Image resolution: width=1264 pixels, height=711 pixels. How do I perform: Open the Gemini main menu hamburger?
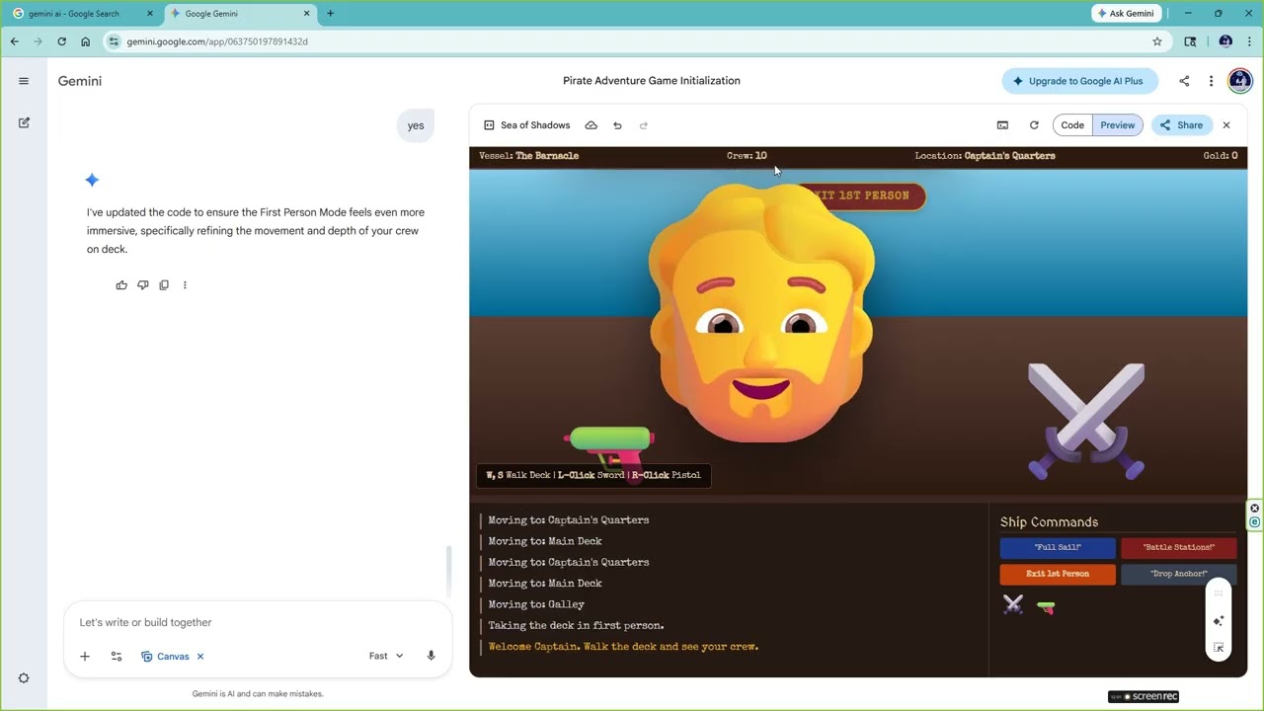tap(24, 81)
